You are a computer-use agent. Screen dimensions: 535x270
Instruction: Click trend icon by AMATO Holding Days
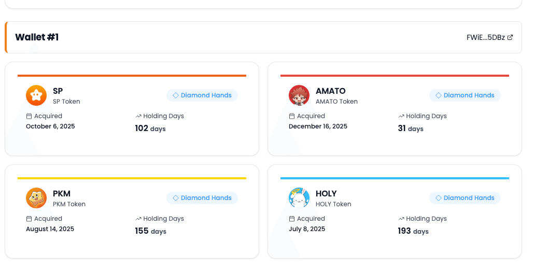tap(401, 116)
